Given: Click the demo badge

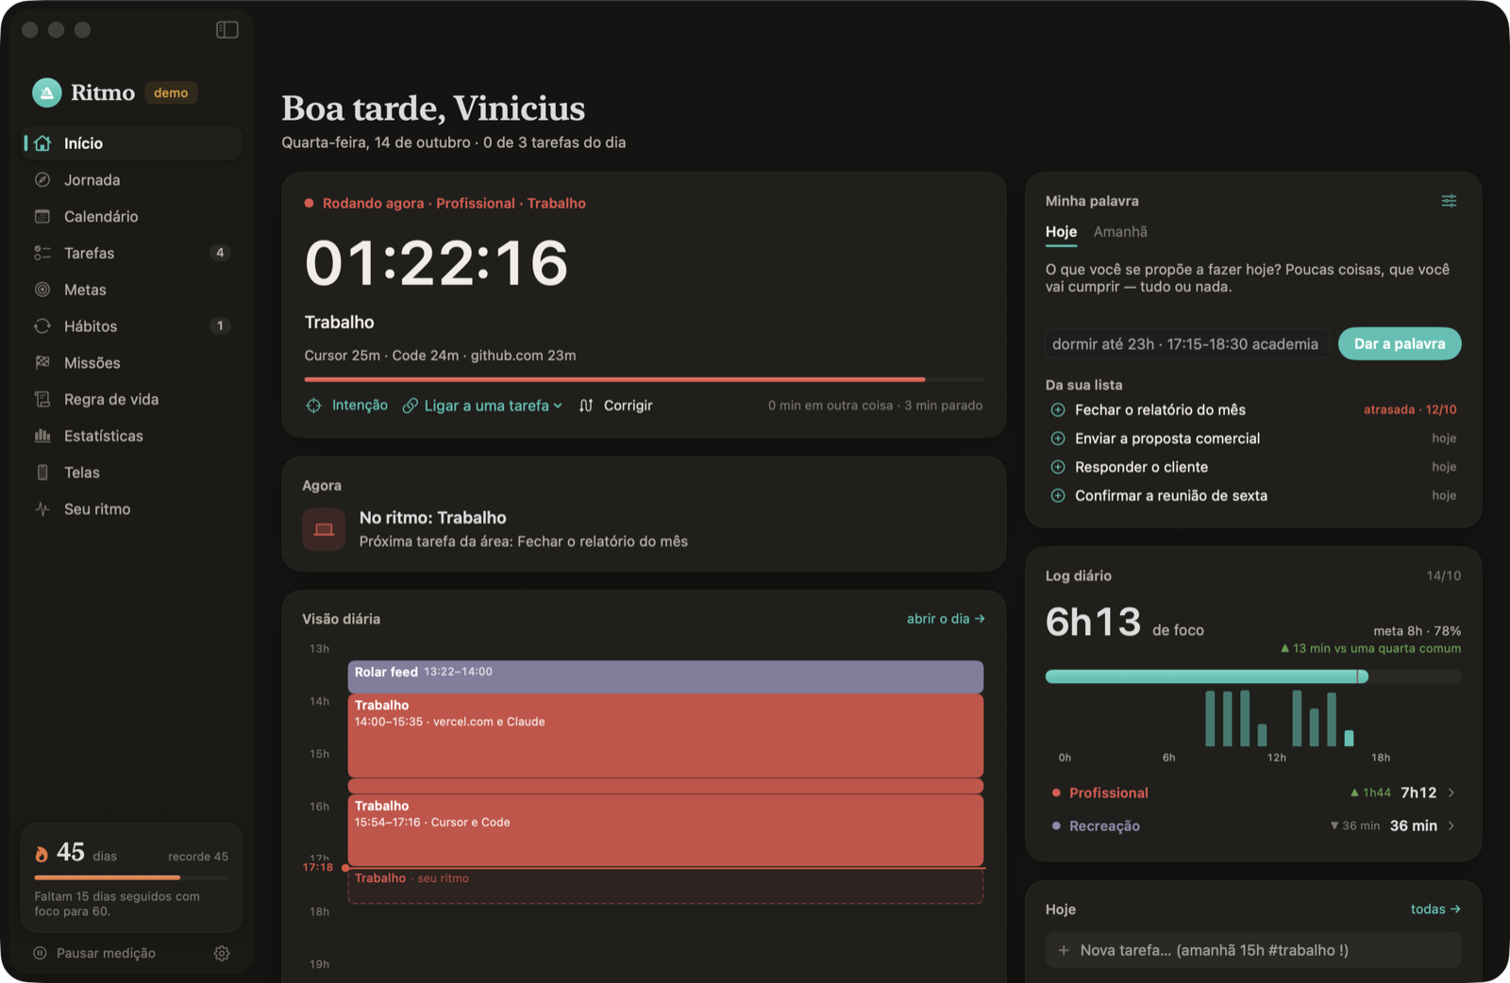Looking at the screenshot, I should (171, 93).
